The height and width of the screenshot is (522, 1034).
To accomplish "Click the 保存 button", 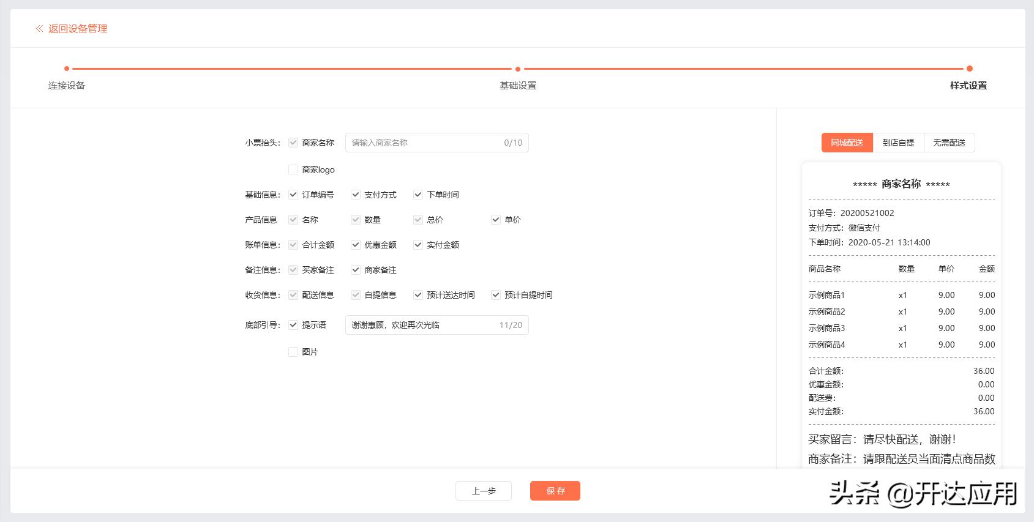I will click(x=555, y=491).
